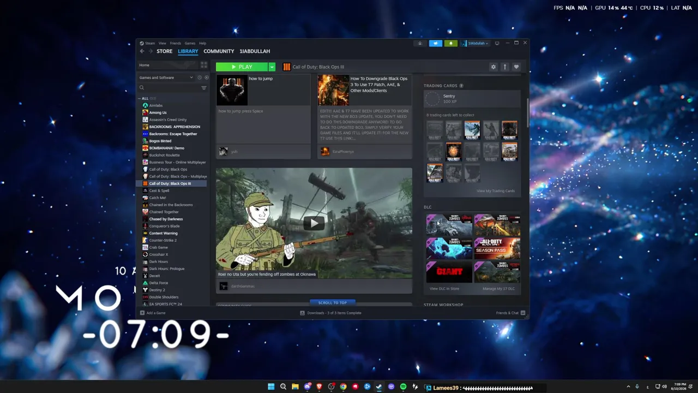
Task: Click the trading cards help question mark
Action: [461, 86]
